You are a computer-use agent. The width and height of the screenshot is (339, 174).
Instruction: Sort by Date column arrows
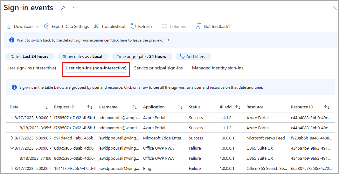[x=45, y=107]
